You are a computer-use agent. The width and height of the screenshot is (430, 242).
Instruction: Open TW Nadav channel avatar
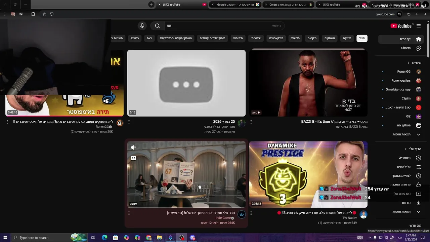(x=363, y=214)
